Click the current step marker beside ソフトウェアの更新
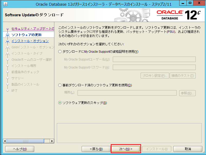 click(8, 35)
